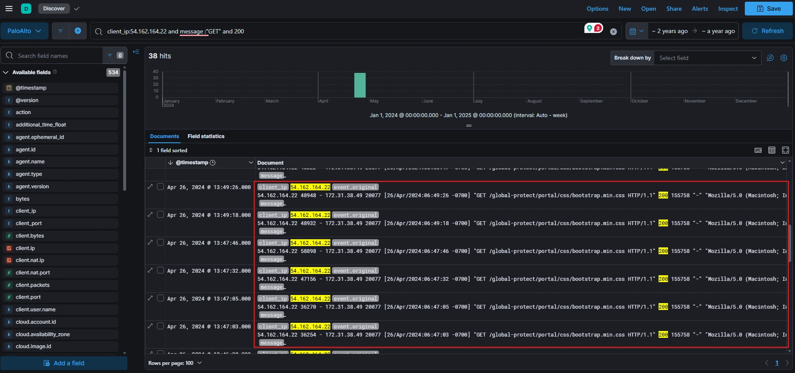This screenshot has width=795, height=373.
Task: Click the Save button
Action: click(768, 9)
